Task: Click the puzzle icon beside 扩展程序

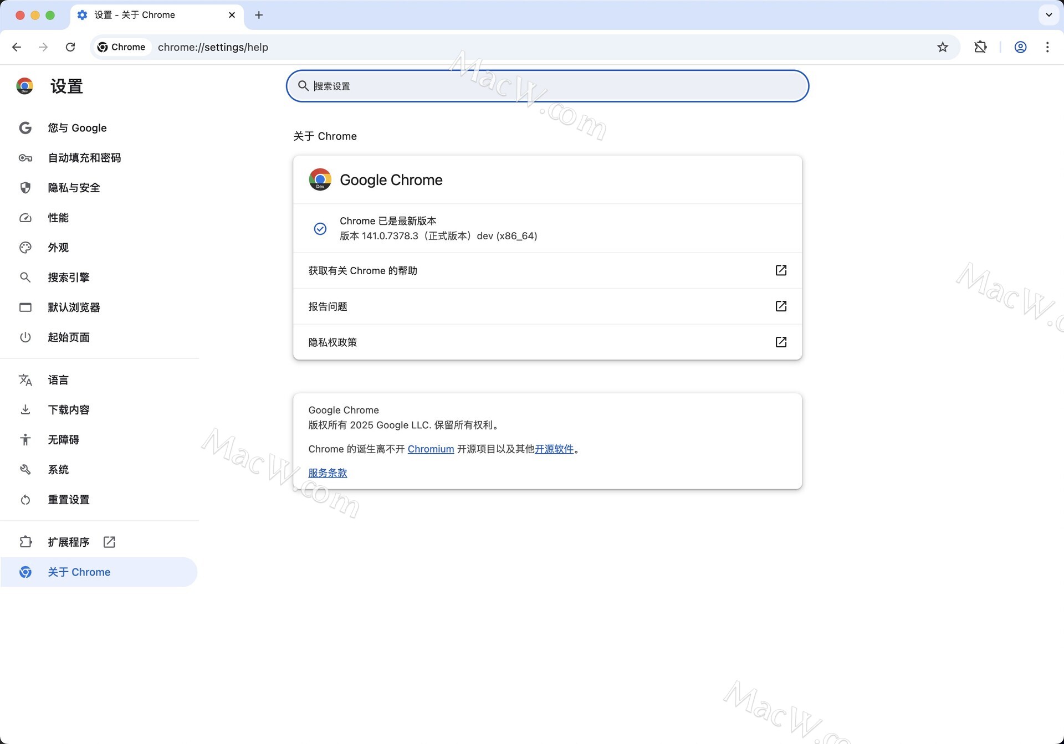Action: [x=25, y=542]
